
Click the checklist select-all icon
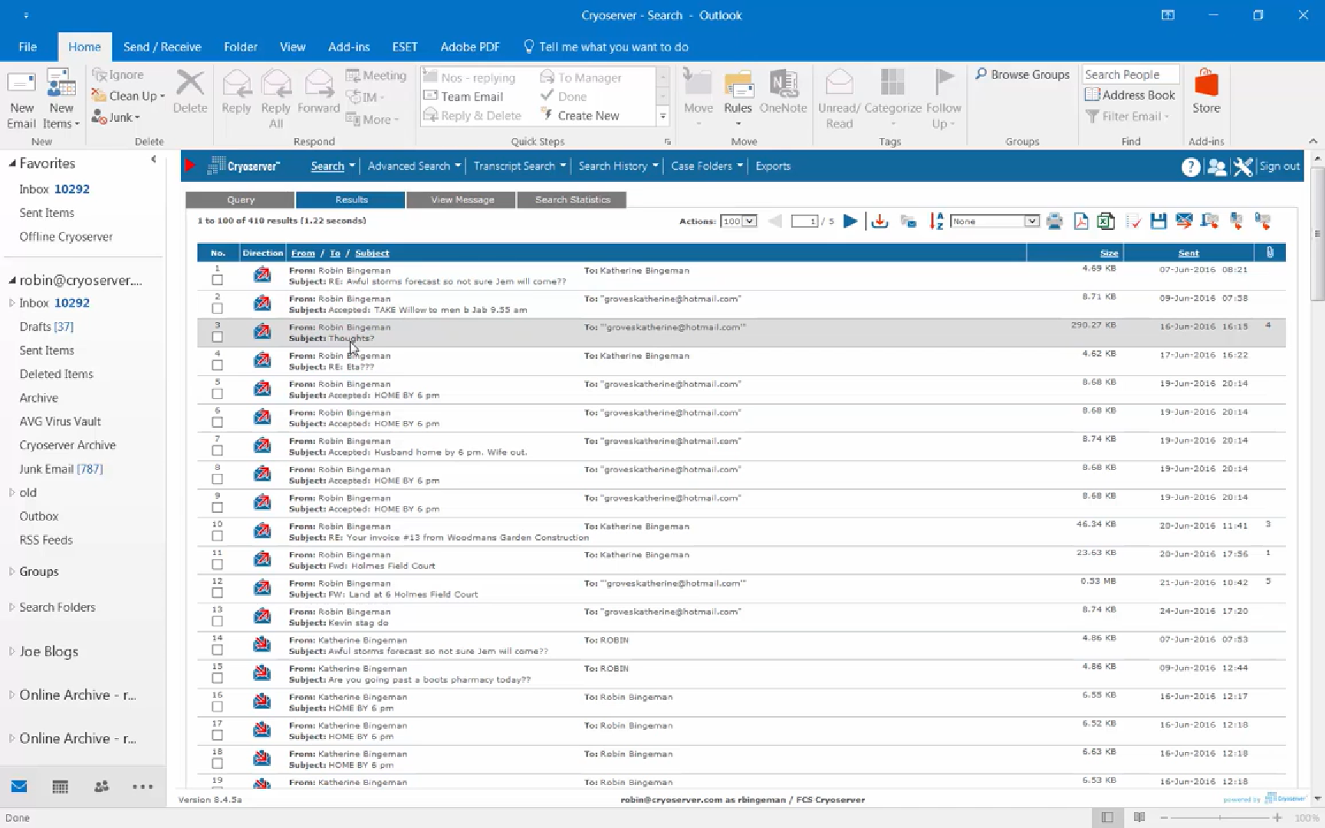(x=1133, y=222)
